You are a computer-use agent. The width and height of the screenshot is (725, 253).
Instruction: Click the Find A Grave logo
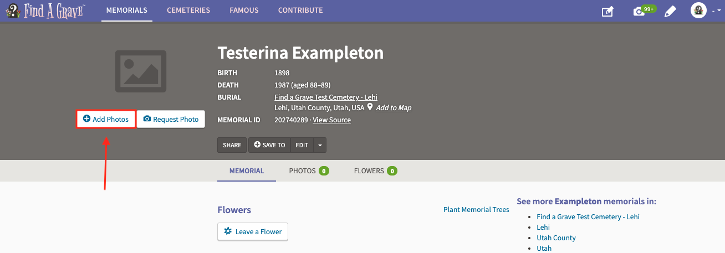pos(45,11)
